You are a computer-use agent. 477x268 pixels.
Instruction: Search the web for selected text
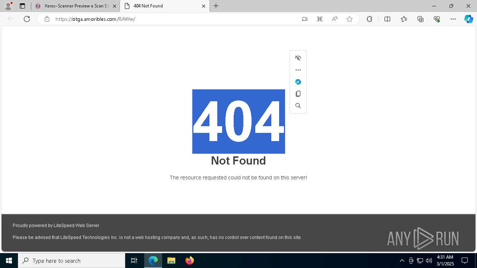298,106
